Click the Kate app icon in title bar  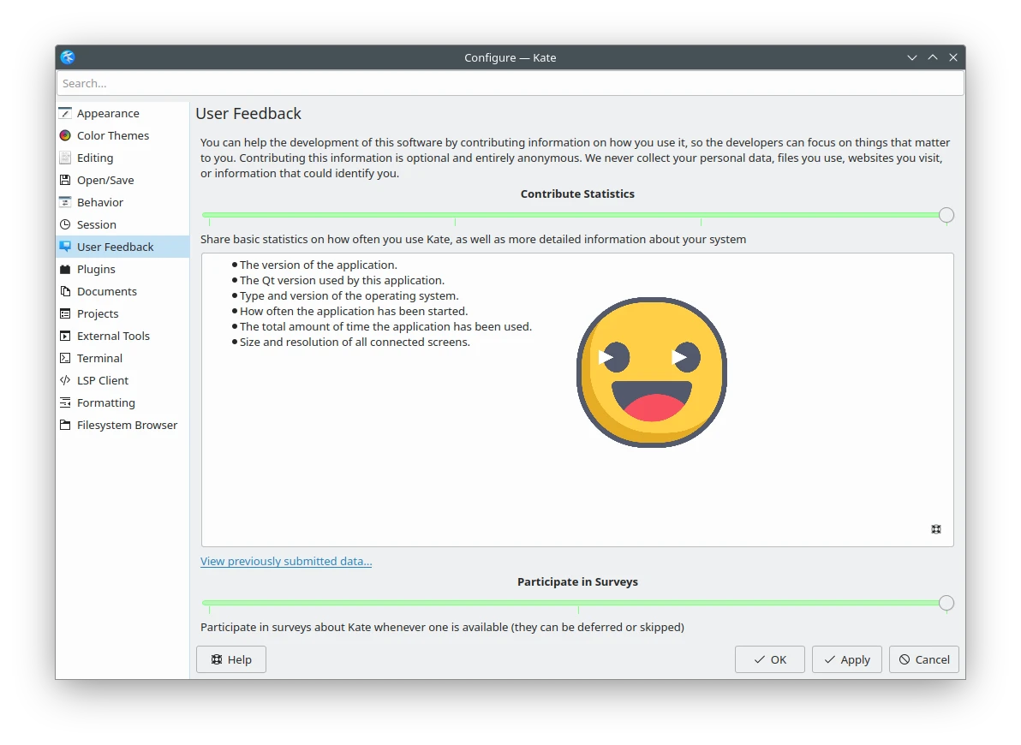click(x=68, y=57)
